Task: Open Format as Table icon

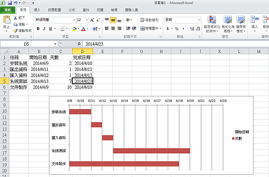Action: point(228,20)
